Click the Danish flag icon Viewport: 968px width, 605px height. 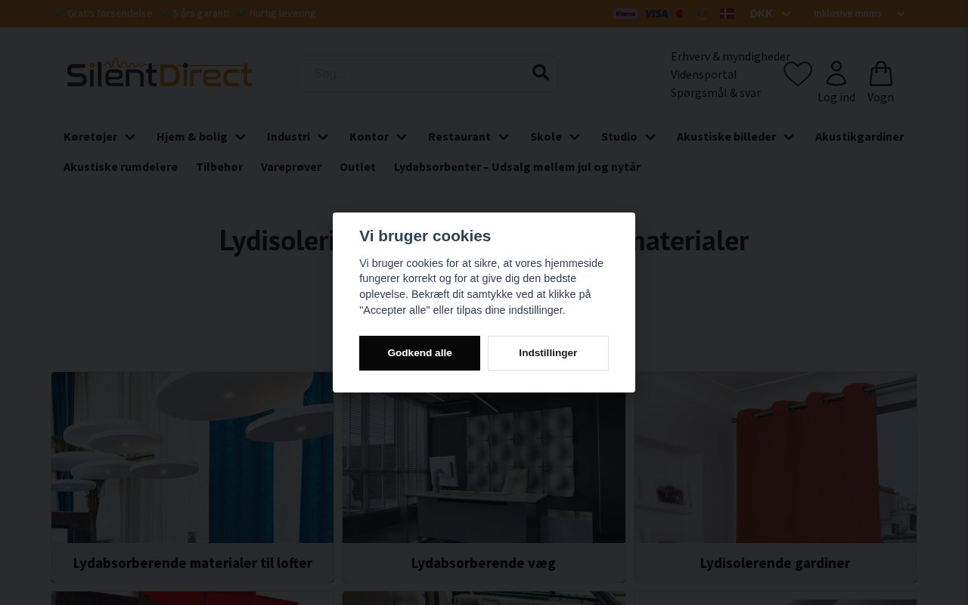[x=727, y=14]
